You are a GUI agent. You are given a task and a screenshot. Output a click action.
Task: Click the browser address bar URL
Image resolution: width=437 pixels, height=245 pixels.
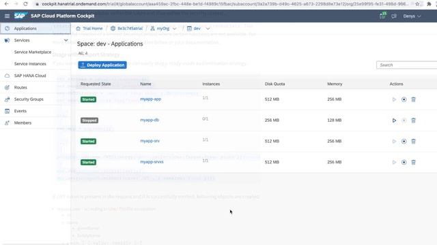tap(225, 4)
